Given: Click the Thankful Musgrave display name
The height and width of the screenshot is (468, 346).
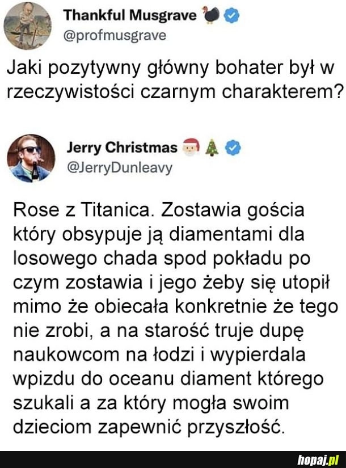Looking at the screenshot, I should click(130, 15).
